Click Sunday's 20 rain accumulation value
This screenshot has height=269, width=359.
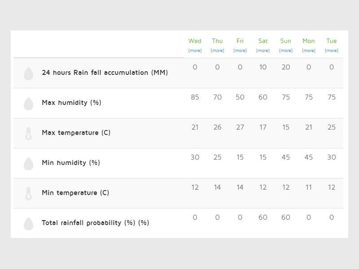point(286,67)
